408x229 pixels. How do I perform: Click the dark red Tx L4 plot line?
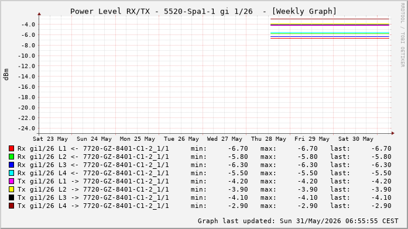coord(330,19)
